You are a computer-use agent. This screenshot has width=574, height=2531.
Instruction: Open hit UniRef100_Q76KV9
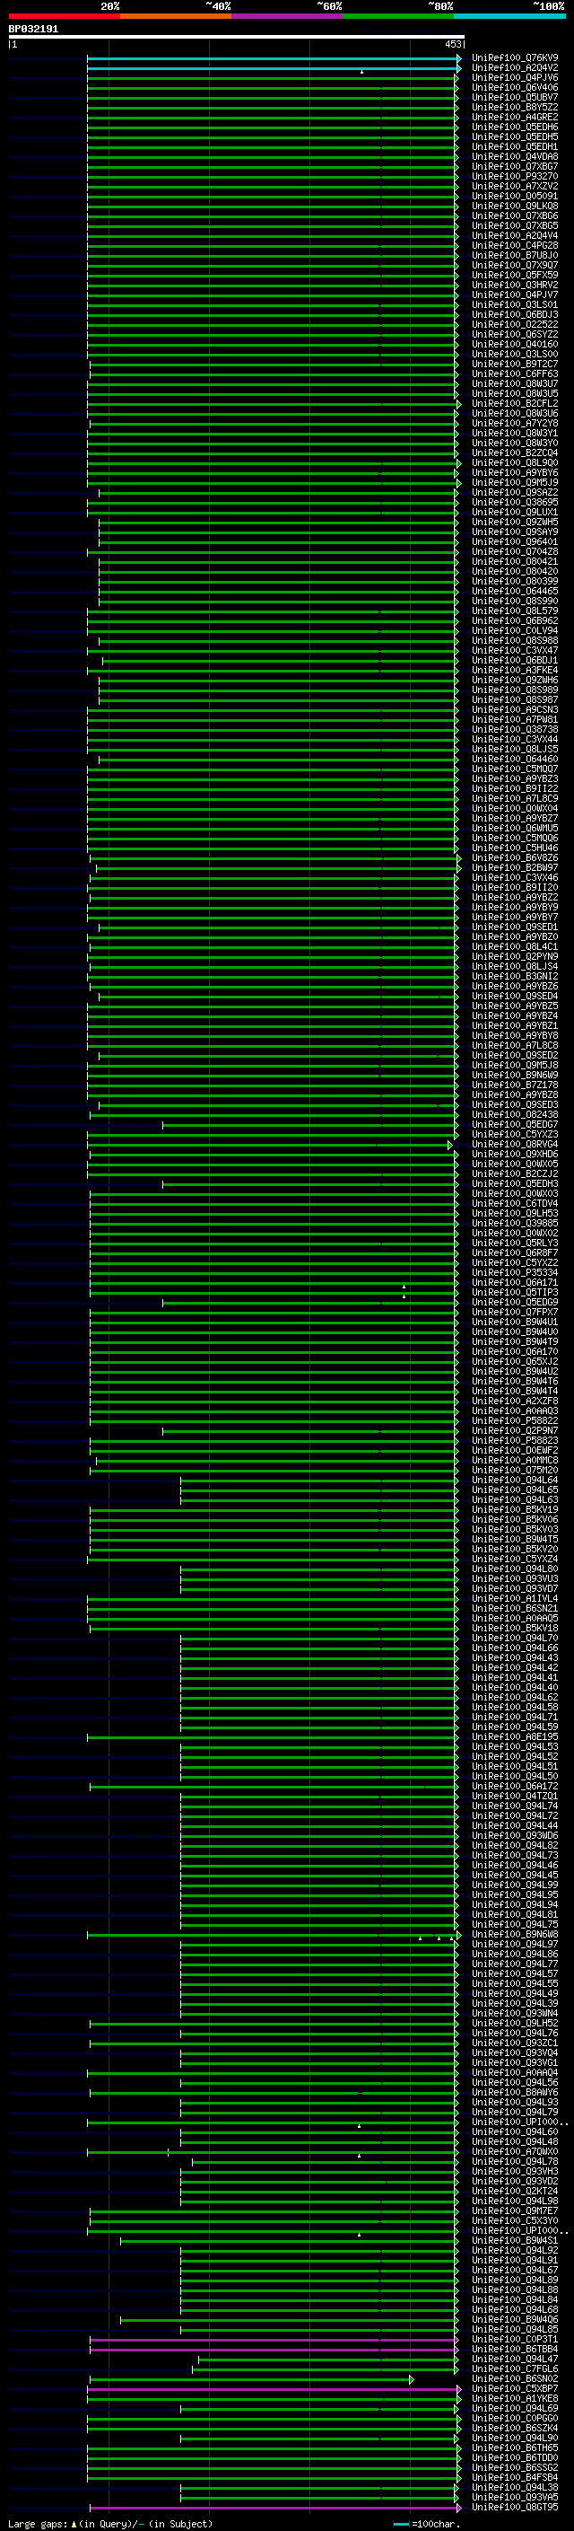pos(515,58)
